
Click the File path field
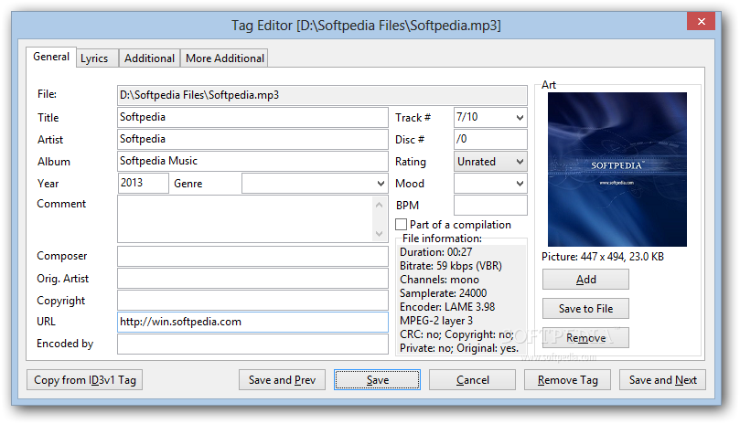pos(322,95)
